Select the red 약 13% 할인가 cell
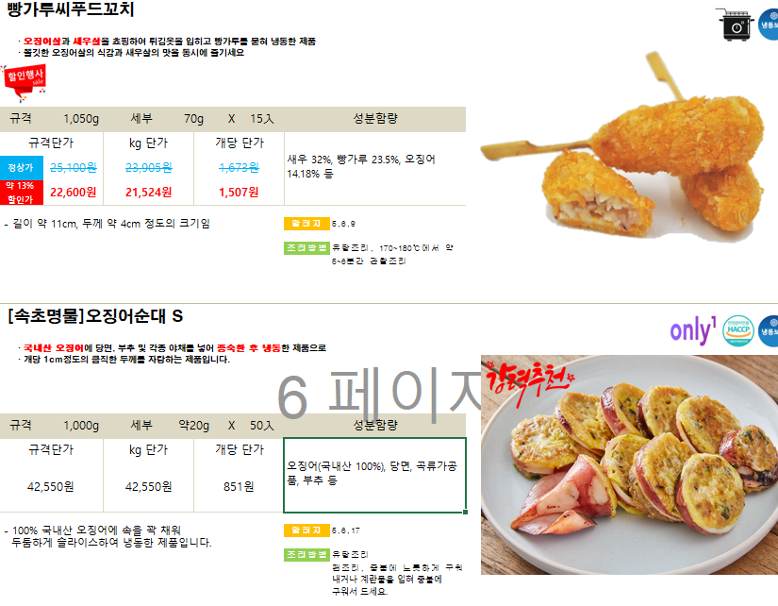This screenshot has width=778, height=606. coord(22,193)
